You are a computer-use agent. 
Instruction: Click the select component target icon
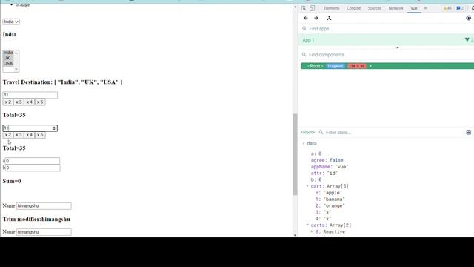(x=469, y=18)
